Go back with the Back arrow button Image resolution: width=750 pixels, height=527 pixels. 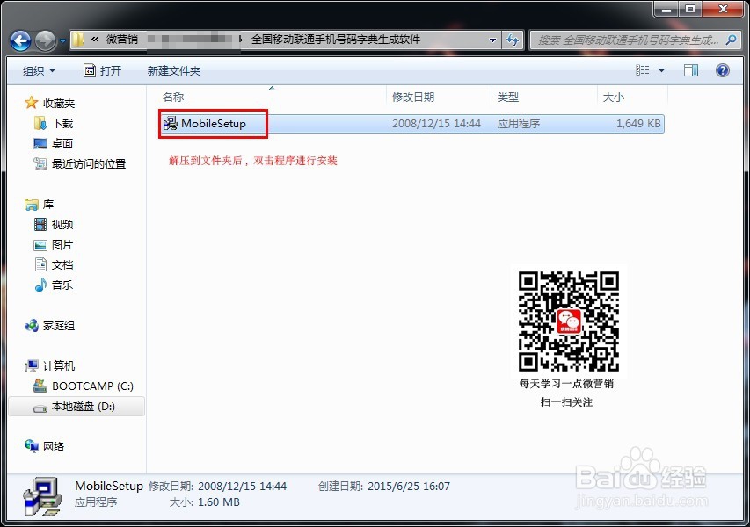click(20, 40)
